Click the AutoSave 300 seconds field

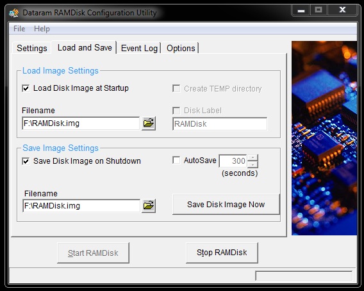point(233,161)
